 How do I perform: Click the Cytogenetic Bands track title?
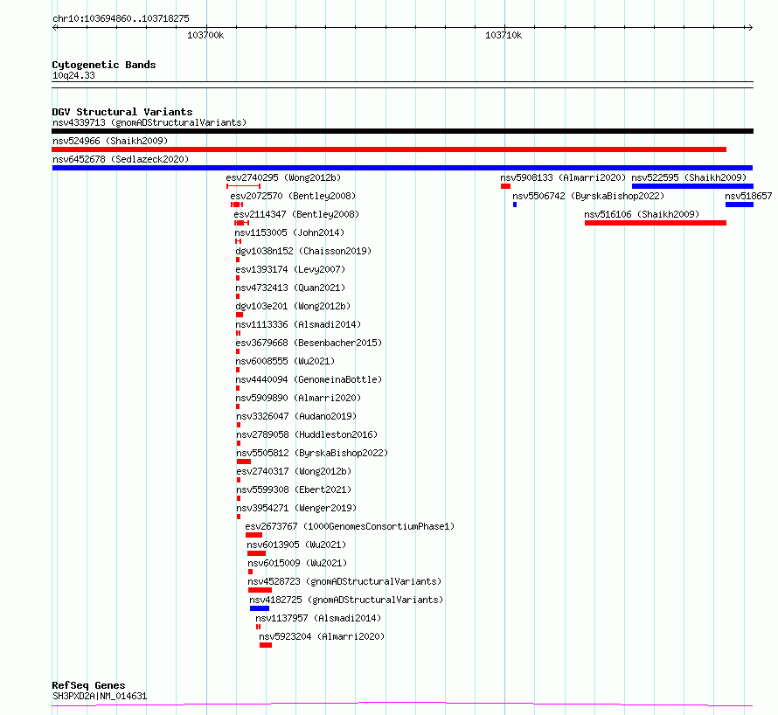pos(104,65)
